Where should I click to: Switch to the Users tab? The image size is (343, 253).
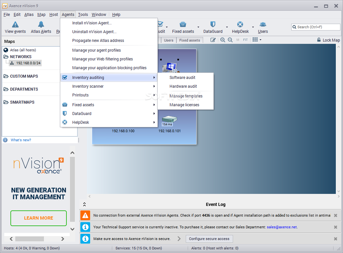pyautogui.click(x=169, y=40)
